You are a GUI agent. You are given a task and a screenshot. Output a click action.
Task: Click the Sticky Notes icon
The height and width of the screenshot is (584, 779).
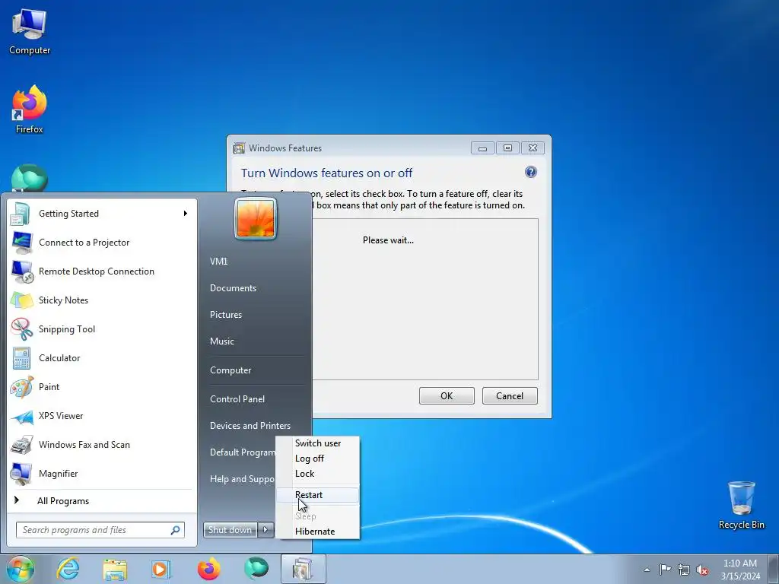coord(21,300)
